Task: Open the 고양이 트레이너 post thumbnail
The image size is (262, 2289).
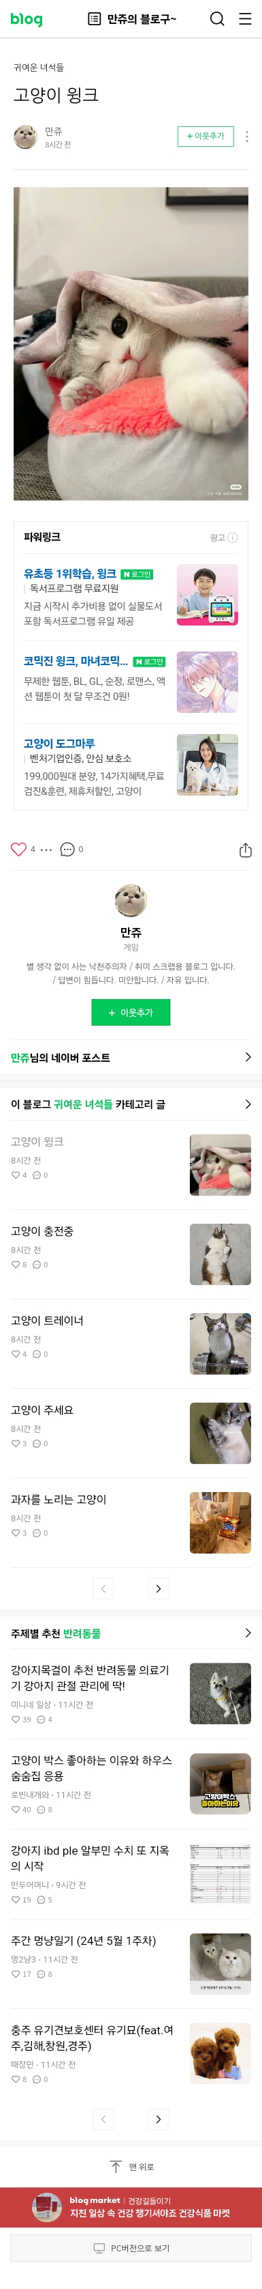Action: [220, 1343]
